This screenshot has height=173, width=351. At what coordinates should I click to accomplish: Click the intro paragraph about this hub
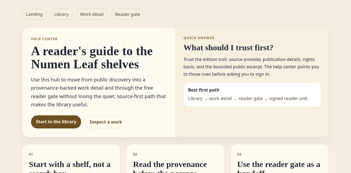point(99,92)
